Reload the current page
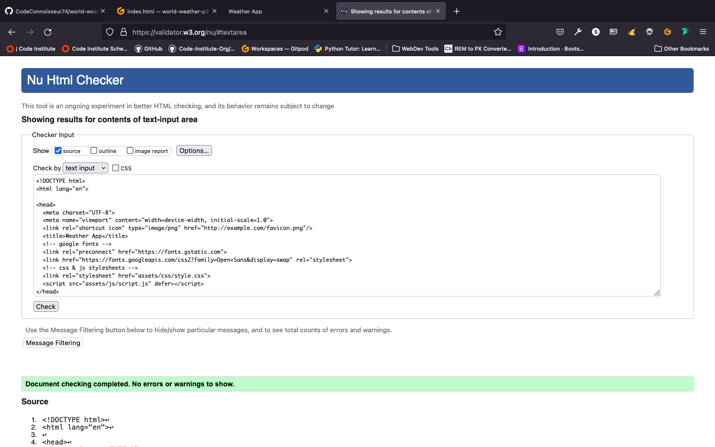 (48, 32)
